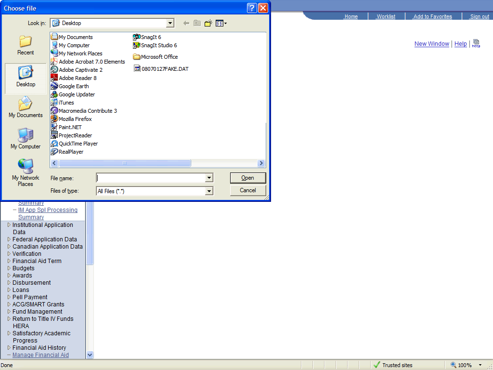Select Google Updater shortcut
Screen dimensions: 493x370
[73, 94]
